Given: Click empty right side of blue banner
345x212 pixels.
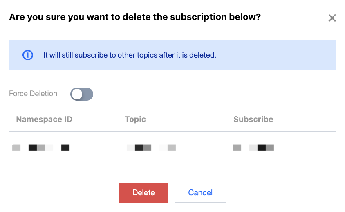Looking at the screenshot, I should point(286,55).
